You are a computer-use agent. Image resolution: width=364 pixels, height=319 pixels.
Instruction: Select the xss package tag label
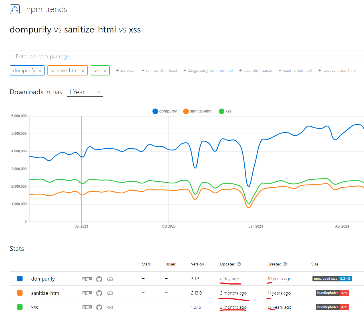97,71
